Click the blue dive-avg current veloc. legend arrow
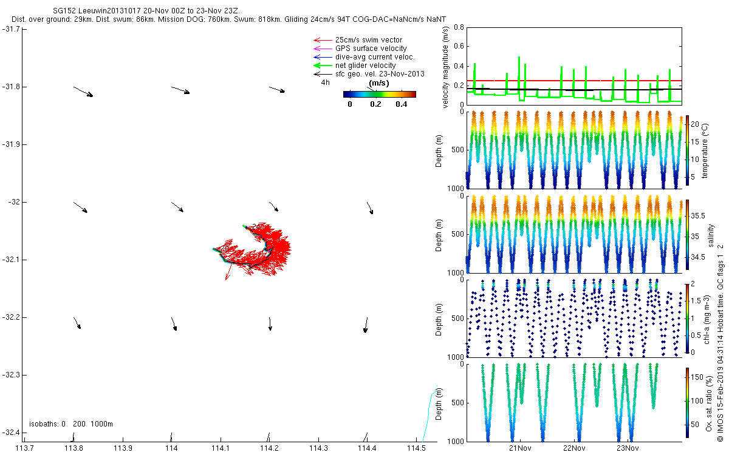The image size is (729, 455). 322,57
